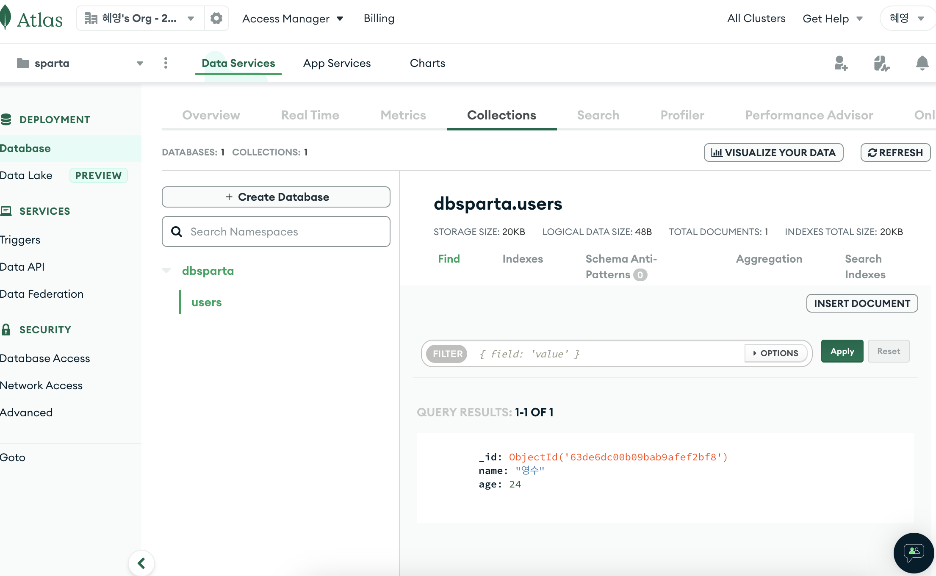This screenshot has height=576, width=936.
Task: Open project options three-dot menu
Action: coord(166,63)
